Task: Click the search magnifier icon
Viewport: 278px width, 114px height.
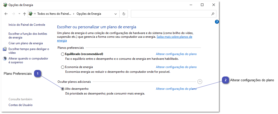Action: (x=213, y=14)
